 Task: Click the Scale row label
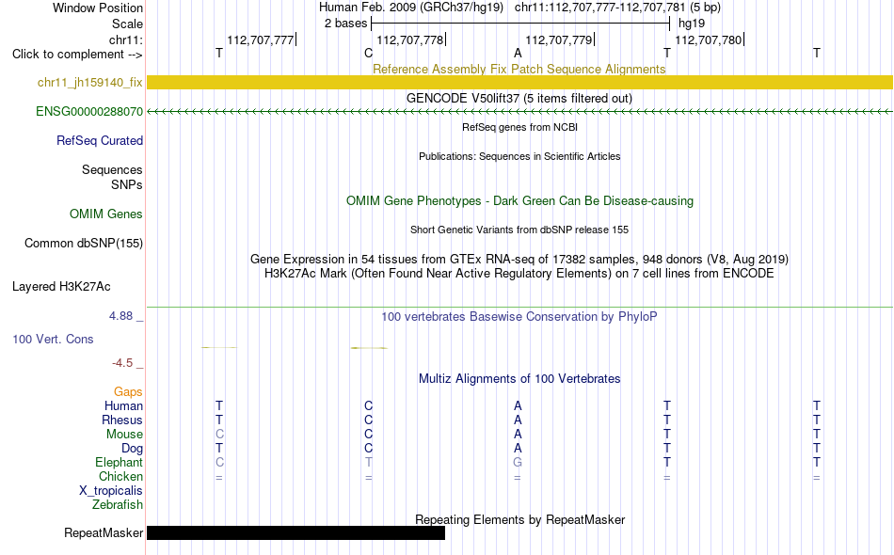127,24
